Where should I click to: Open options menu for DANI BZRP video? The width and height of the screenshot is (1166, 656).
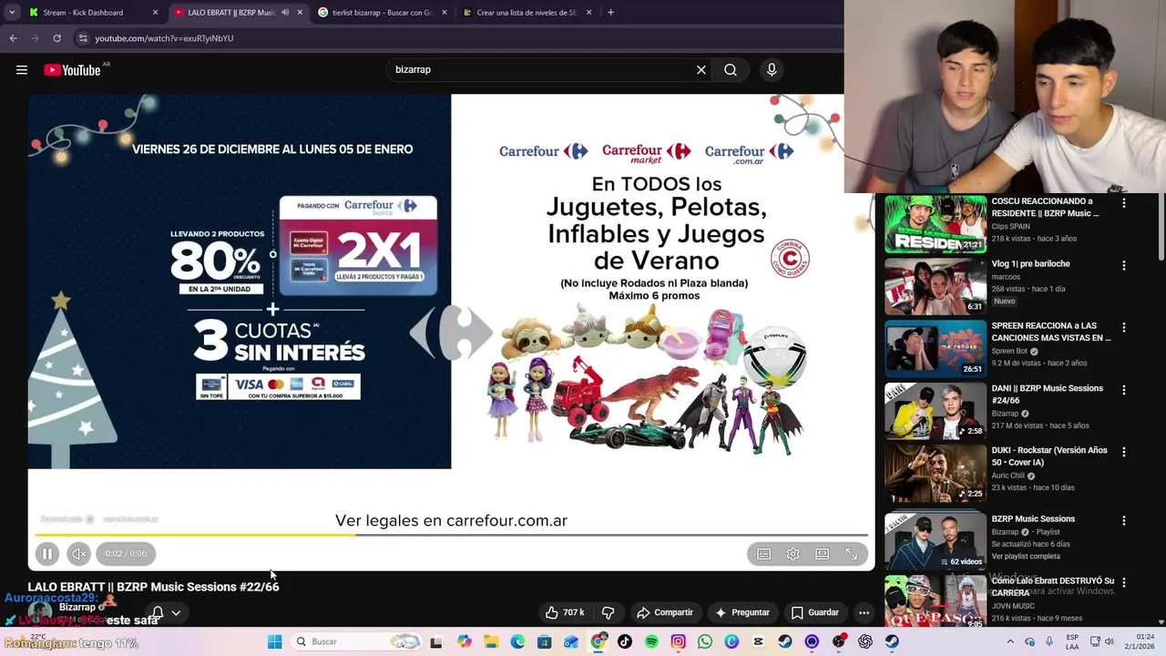point(1123,390)
